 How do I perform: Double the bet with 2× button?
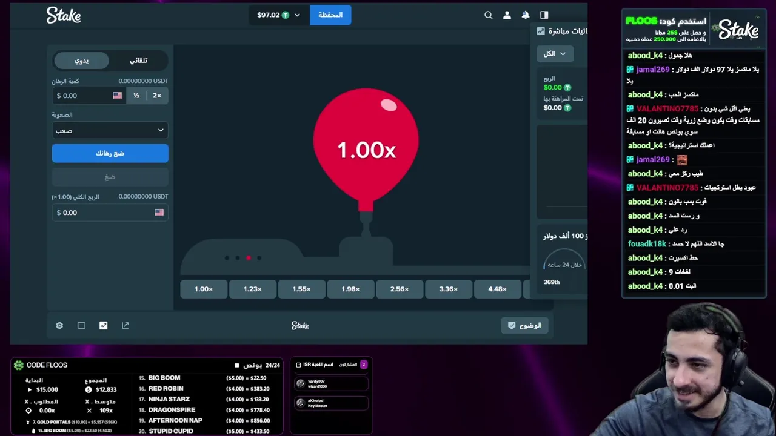(x=157, y=95)
